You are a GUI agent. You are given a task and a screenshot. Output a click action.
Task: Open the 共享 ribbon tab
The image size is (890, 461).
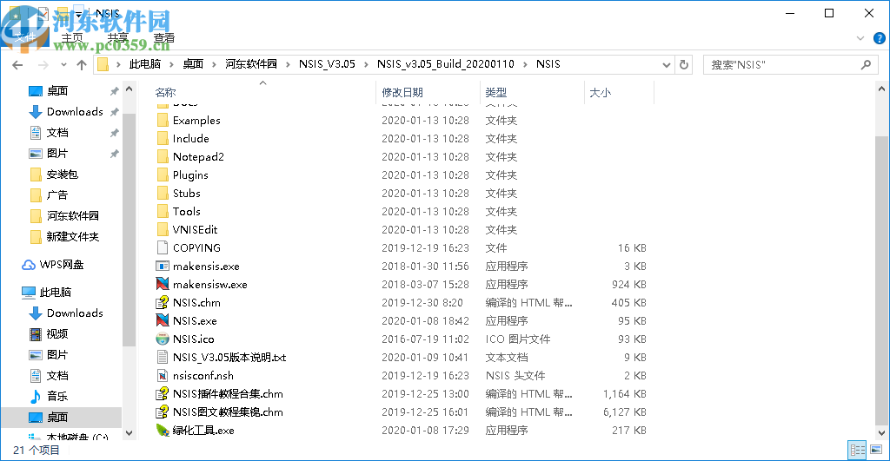pos(118,38)
